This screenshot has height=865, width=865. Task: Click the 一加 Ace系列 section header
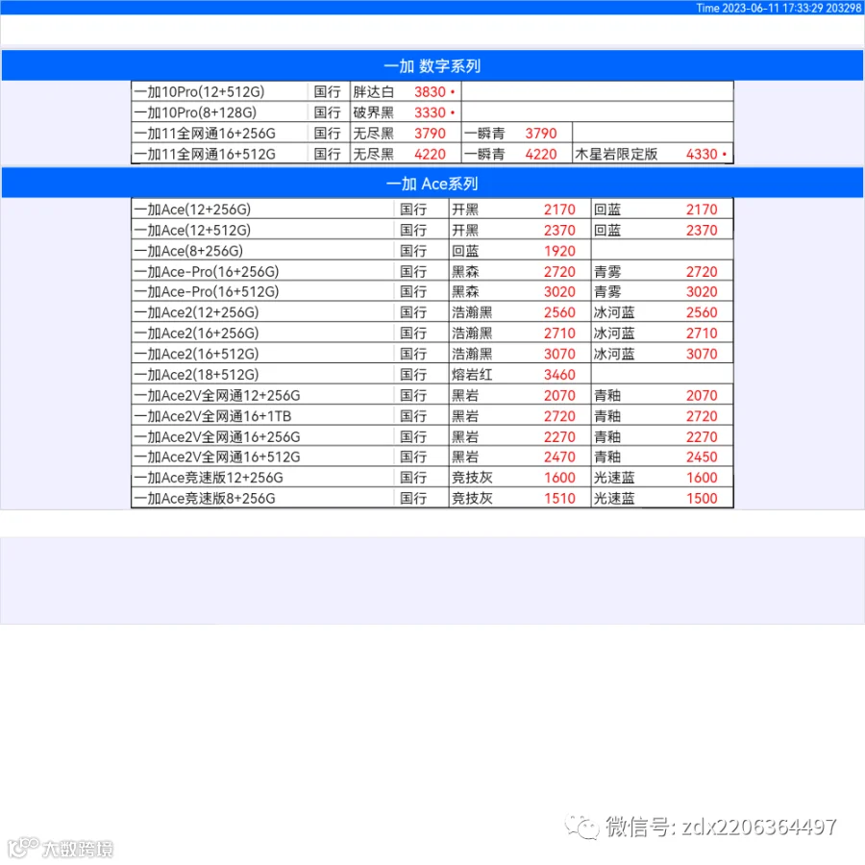click(x=432, y=184)
